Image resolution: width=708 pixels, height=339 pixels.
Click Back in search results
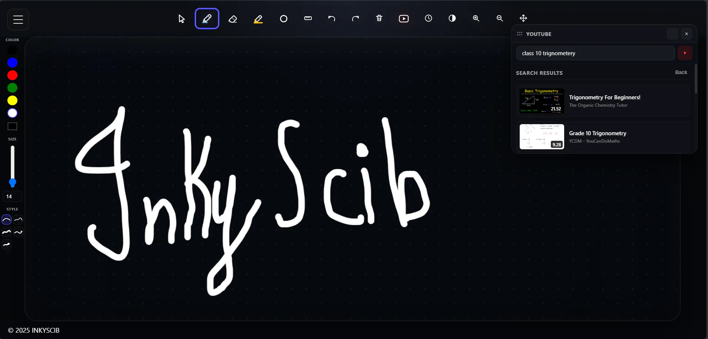click(x=681, y=73)
